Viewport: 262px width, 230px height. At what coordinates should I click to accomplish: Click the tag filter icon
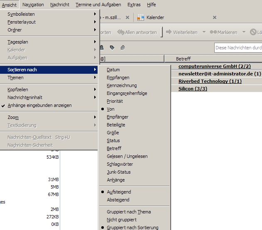(x=112, y=48)
